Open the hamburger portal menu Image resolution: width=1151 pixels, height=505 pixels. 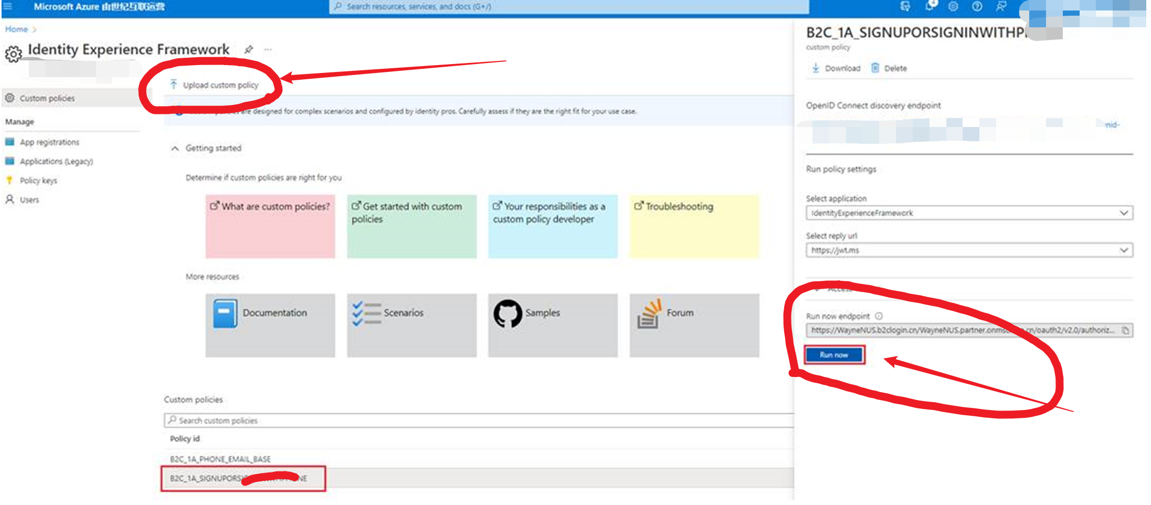8,6
